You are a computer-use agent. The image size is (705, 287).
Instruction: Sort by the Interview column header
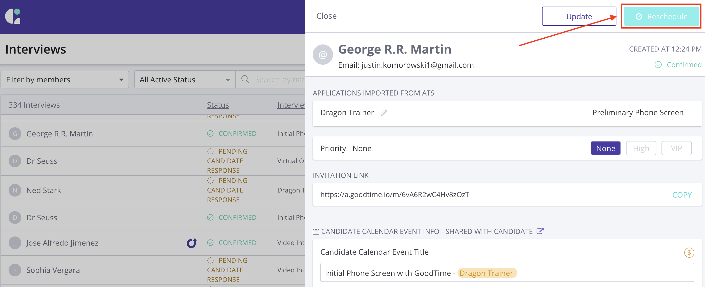click(291, 105)
